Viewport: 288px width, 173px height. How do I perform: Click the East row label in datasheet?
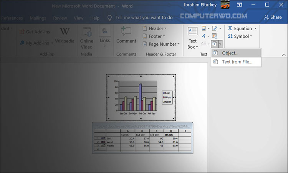pos(113,138)
